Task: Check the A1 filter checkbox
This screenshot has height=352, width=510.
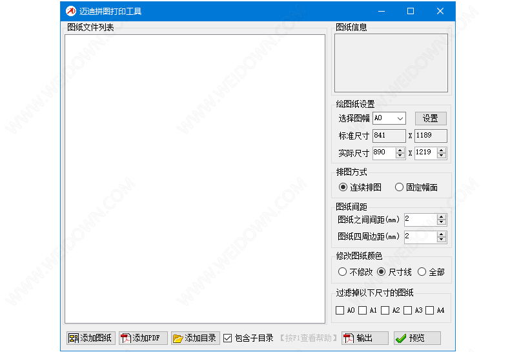Action: point(362,311)
